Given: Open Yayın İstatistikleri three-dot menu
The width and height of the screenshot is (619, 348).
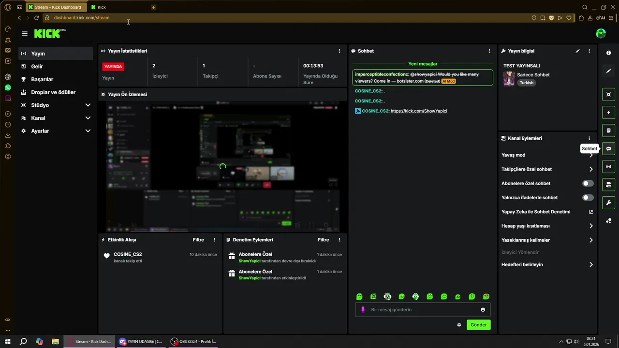Looking at the screenshot, I should coord(339,51).
